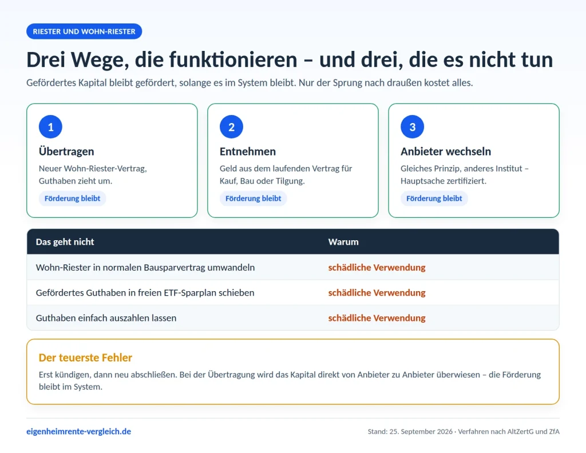Click the 'Riester und Wohn-Riester' badge
Image resolution: width=586 pixels, height=453 pixels.
84,31
